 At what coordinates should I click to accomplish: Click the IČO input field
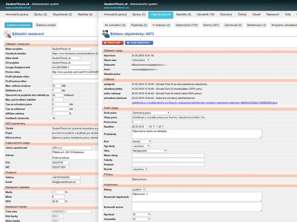coord(61,162)
